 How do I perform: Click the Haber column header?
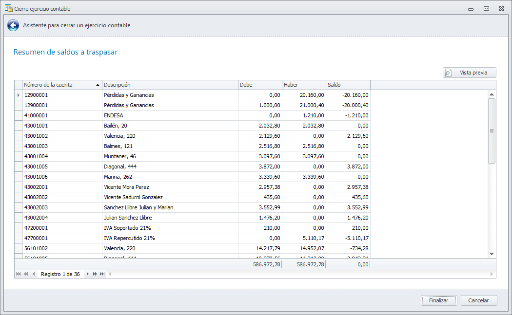pyautogui.click(x=303, y=85)
